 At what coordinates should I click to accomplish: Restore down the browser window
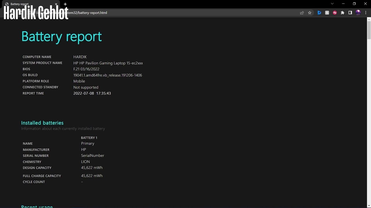coord(354,4)
